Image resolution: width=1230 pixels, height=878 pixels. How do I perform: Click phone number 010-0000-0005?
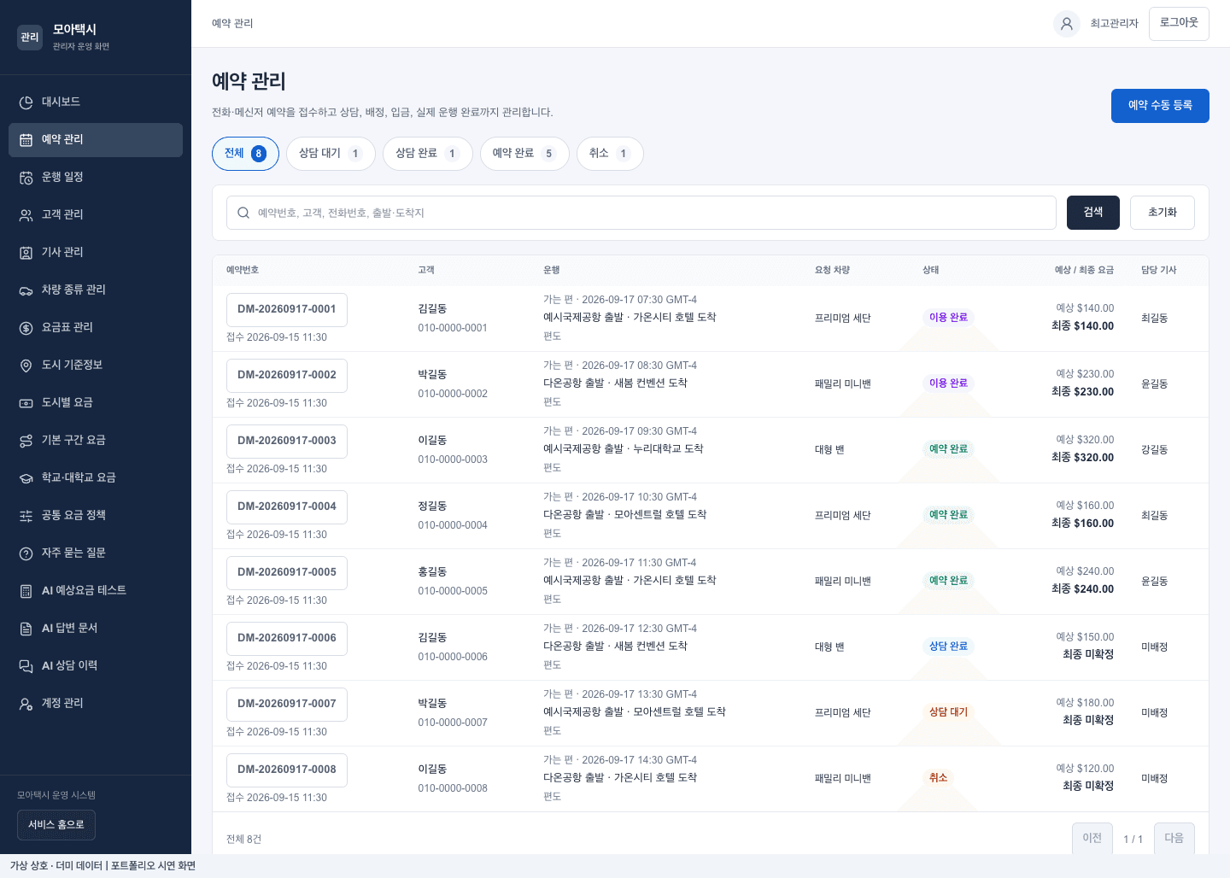453,591
